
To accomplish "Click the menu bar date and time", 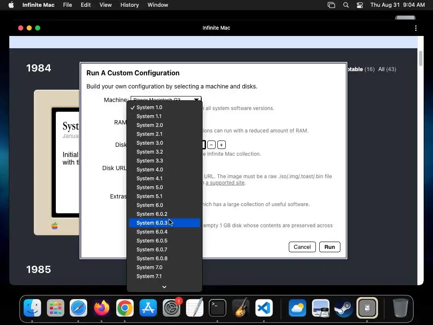I will [397, 5].
